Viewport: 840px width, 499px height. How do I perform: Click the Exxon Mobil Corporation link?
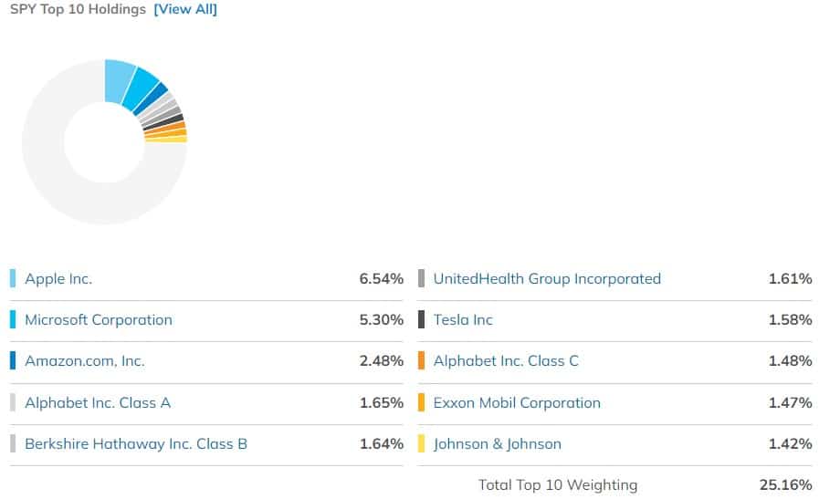(x=517, y=402)
